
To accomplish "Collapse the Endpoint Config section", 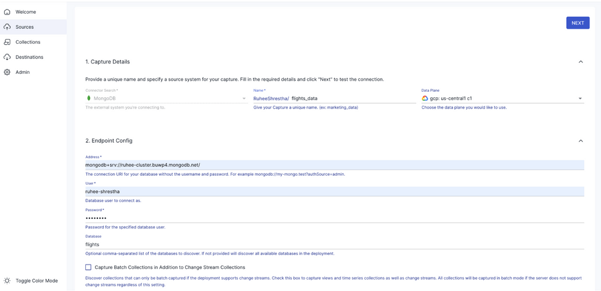I will (580, 141).
